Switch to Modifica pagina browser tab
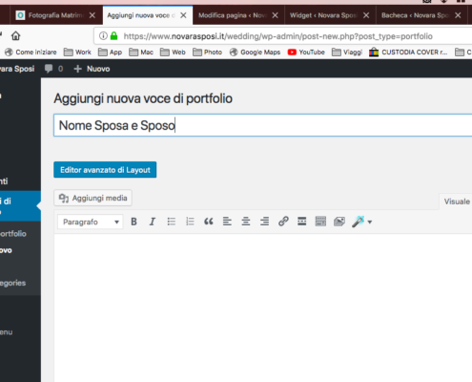 click(238, 15)
